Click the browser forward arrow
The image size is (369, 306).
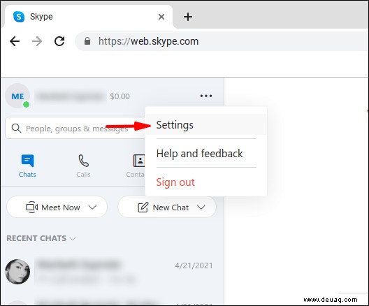coord(37,41)
